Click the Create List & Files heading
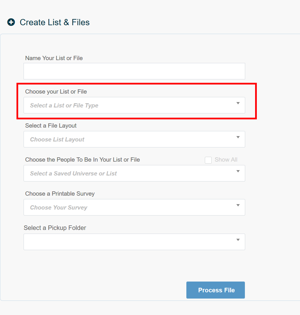 [55, 22]
